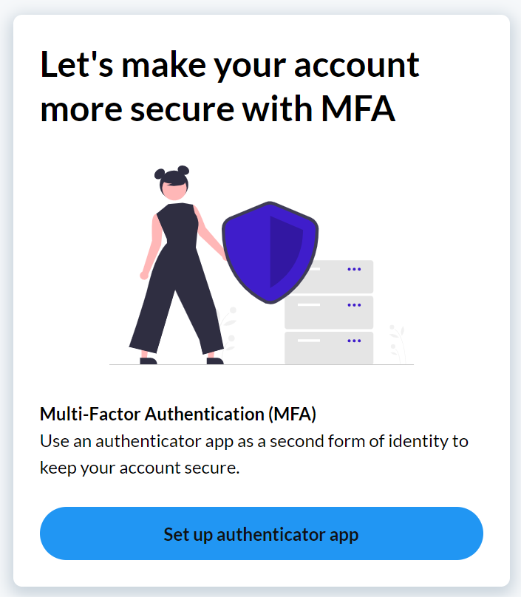The width and height of the screenshot is (521, 597).
Task: Click the three dots on bottom server
Action: click(x=354, y=341)
